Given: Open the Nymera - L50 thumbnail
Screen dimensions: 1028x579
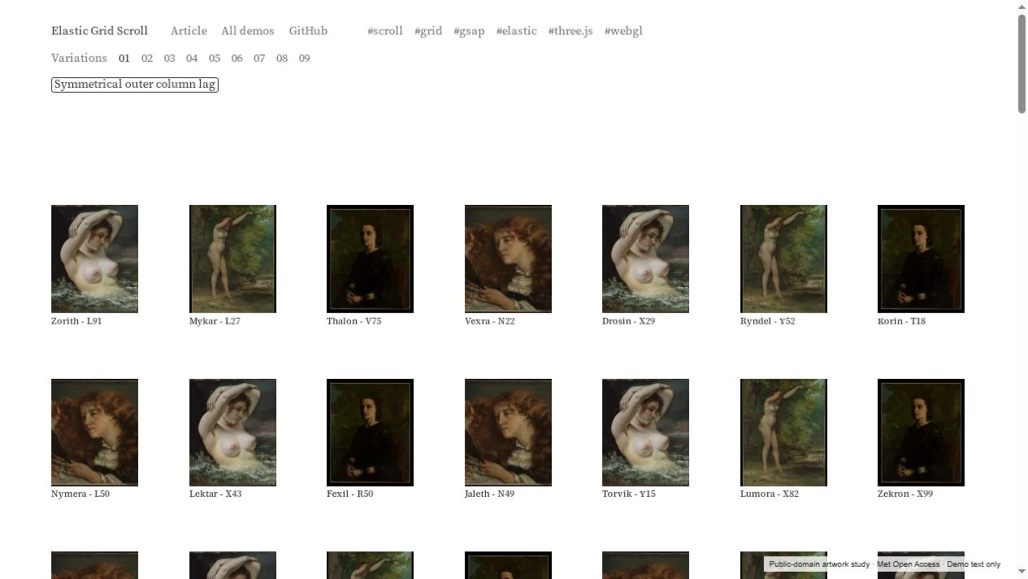Looking at the screenshot, I should coord(94,433).
